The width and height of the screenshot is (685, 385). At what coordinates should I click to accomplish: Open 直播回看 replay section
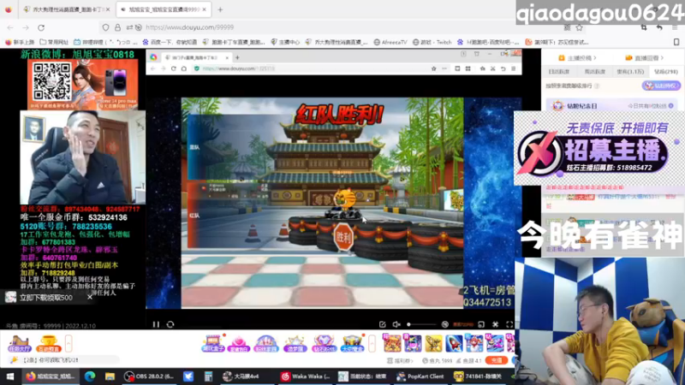645,57
